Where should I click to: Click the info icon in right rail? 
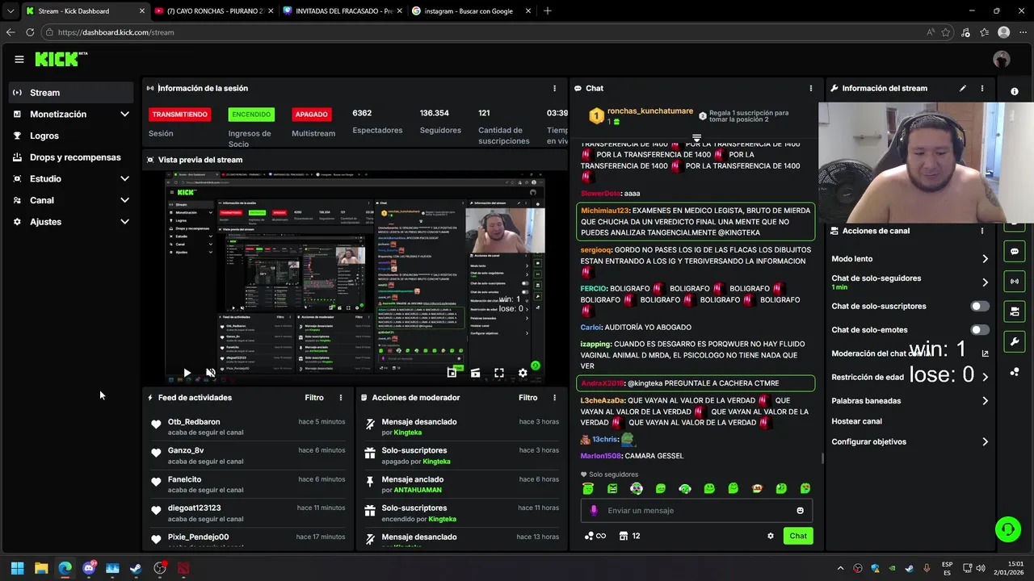tap(1015, 92)
